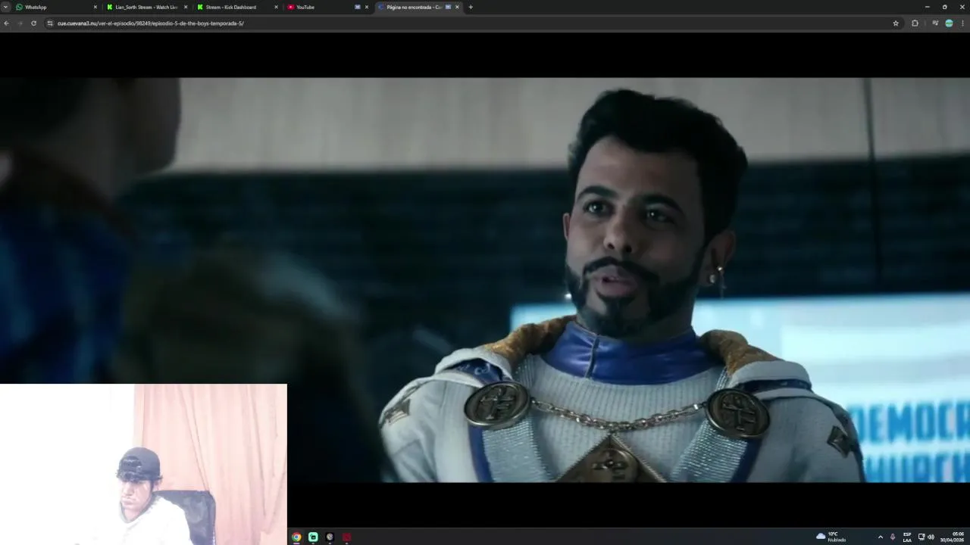This screenshot has height=545, width=970.
Task: Go back to previous page
Action: [6, 23]
